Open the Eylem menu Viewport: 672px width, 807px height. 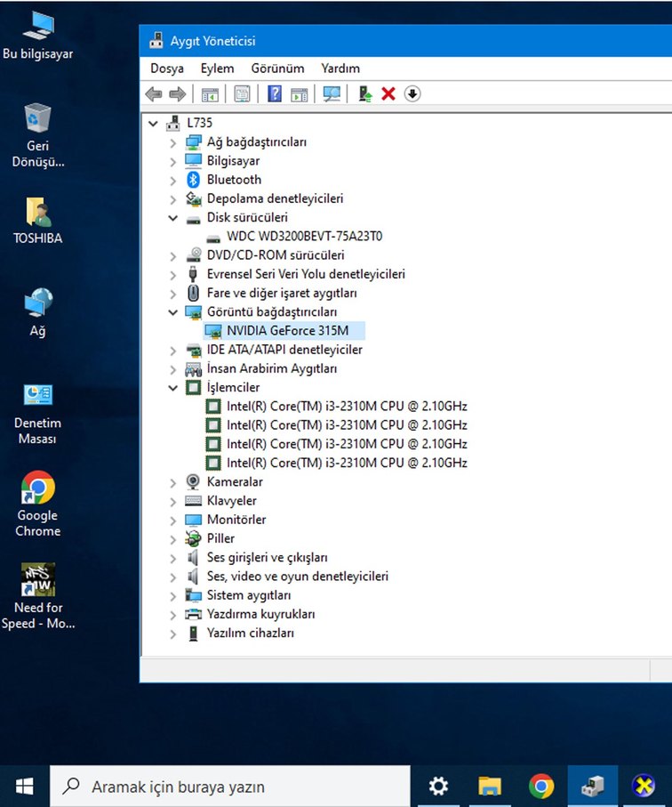tap(217, 69)
